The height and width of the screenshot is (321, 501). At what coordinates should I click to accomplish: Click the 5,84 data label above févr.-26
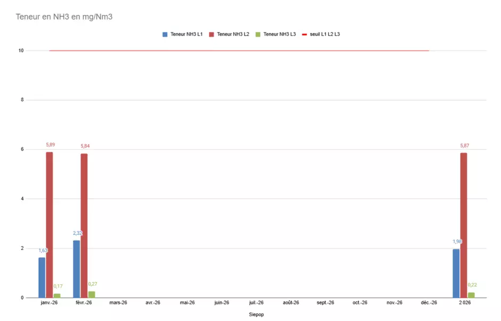pos(85,146)
